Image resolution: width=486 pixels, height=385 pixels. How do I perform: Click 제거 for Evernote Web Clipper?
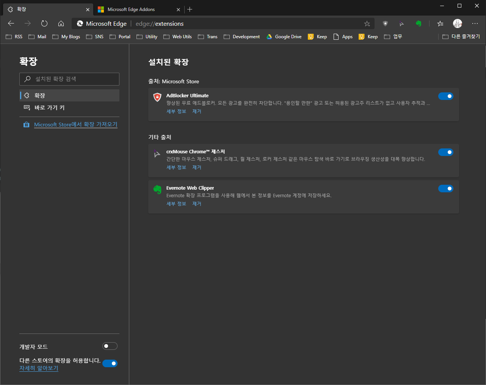pos(197,204)
